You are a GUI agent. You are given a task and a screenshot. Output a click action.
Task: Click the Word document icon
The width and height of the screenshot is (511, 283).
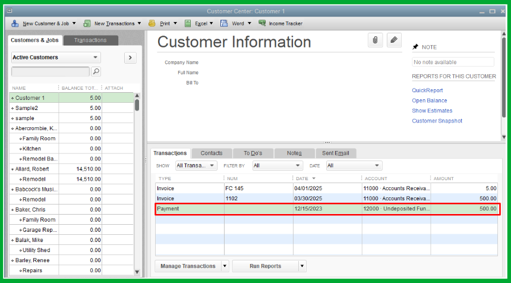225,24
